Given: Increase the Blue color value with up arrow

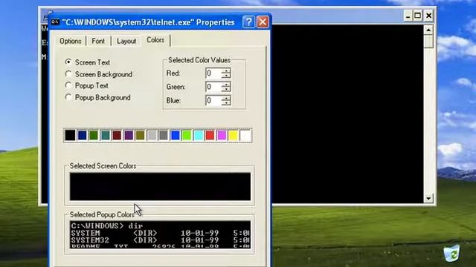Looking at the screenshot, I should (226, 98).
